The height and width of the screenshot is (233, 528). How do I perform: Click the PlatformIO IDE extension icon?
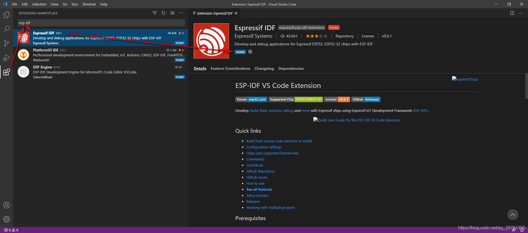[x=23, y=55]
